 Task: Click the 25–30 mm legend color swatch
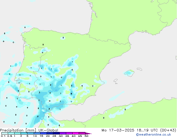coord(56,133)
